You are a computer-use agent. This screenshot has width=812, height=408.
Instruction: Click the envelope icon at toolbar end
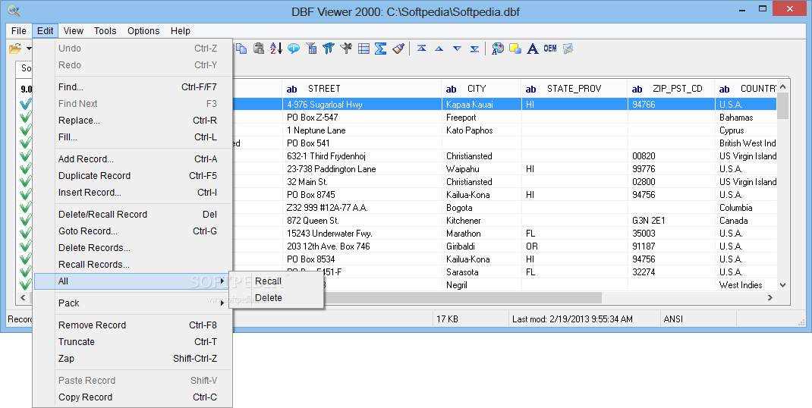[x=568, y=48]
